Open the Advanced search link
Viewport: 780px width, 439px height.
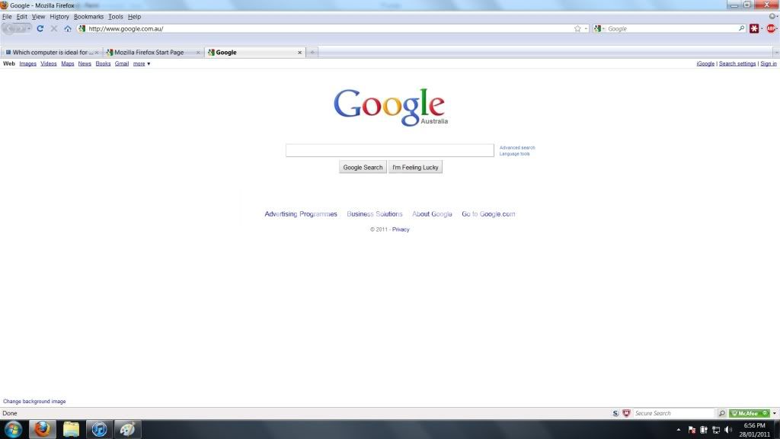click(x=517, y=148)
